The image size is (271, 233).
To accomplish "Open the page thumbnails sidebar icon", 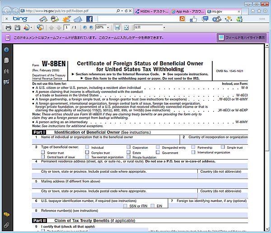I will [6, 60].
